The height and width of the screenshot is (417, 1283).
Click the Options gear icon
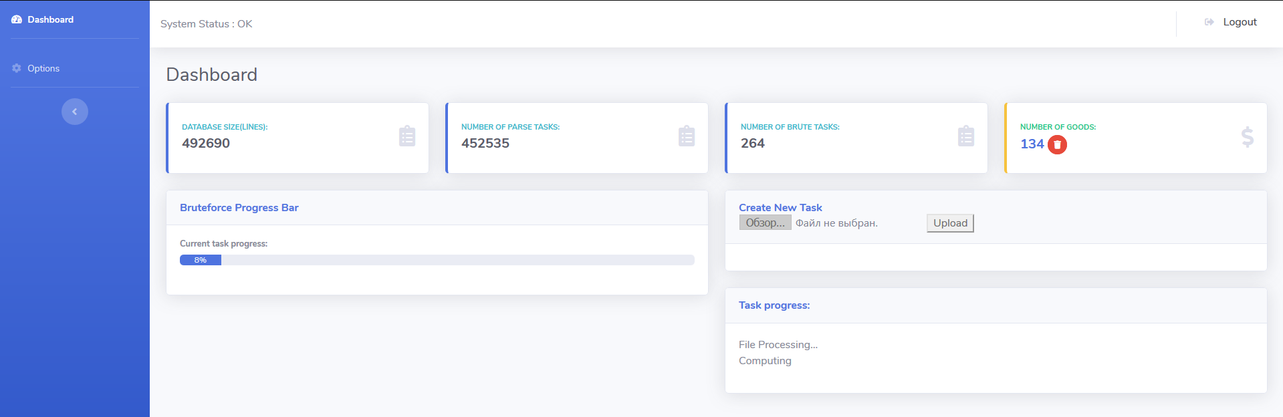(x=17, y=68)
